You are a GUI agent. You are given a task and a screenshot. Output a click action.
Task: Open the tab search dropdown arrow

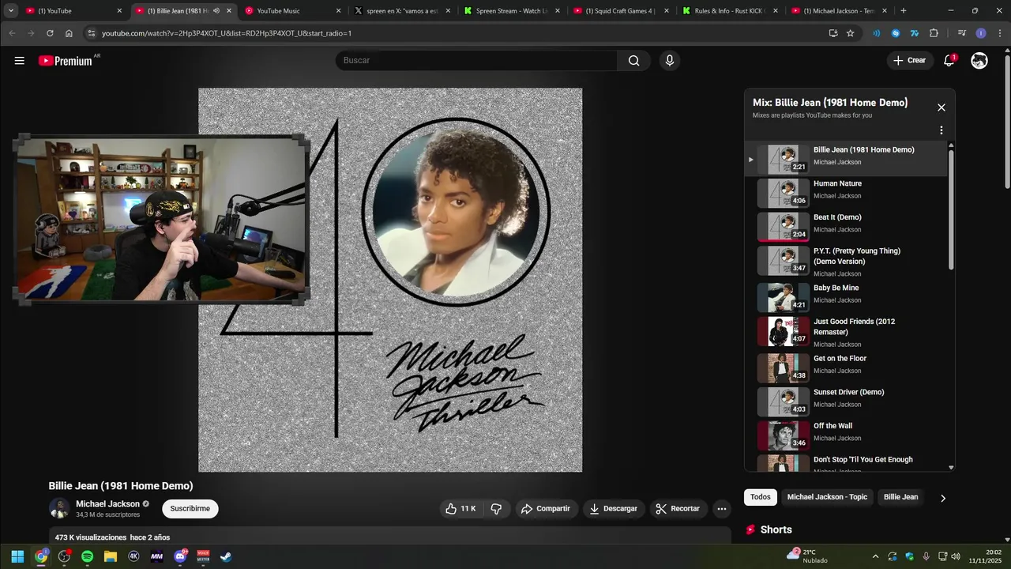point(11,11)
